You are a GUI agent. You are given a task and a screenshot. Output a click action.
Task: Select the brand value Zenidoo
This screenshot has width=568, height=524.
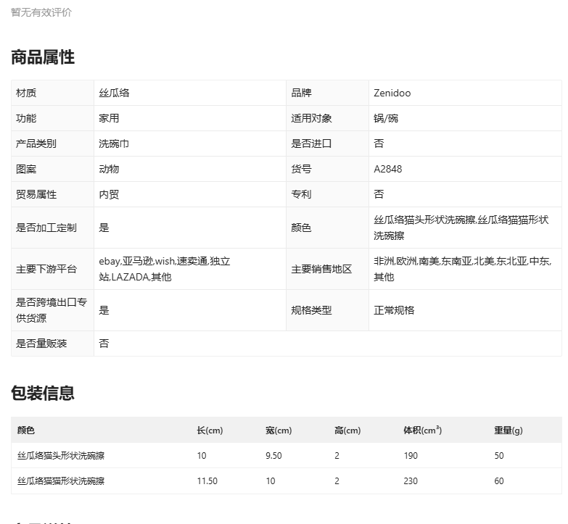(x=392, y=93)
